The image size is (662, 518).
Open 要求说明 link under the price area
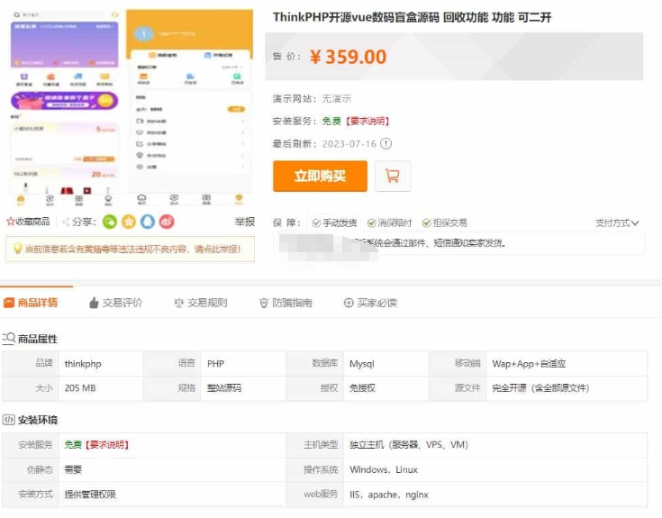[x=367, y=121]
